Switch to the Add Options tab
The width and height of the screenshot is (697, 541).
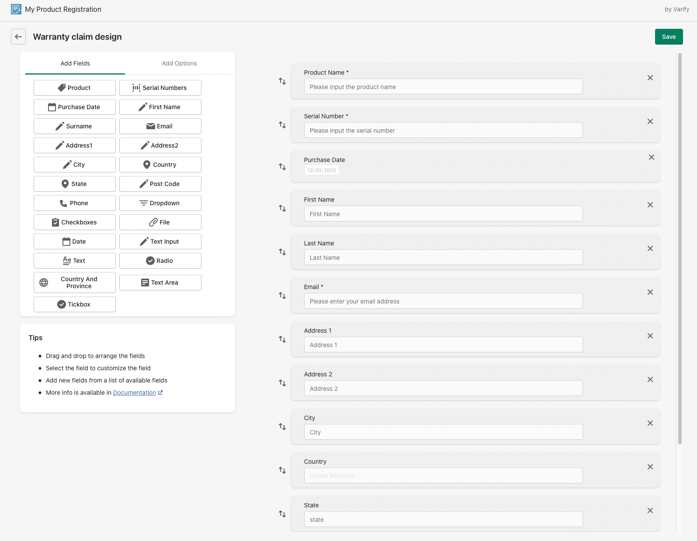[179, 63]
